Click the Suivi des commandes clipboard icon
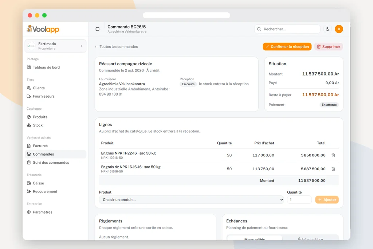Viewport: 373px width, 249px height. pos(29,163)
